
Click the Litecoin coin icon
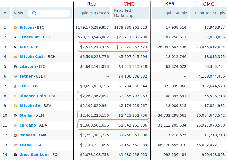15,66
